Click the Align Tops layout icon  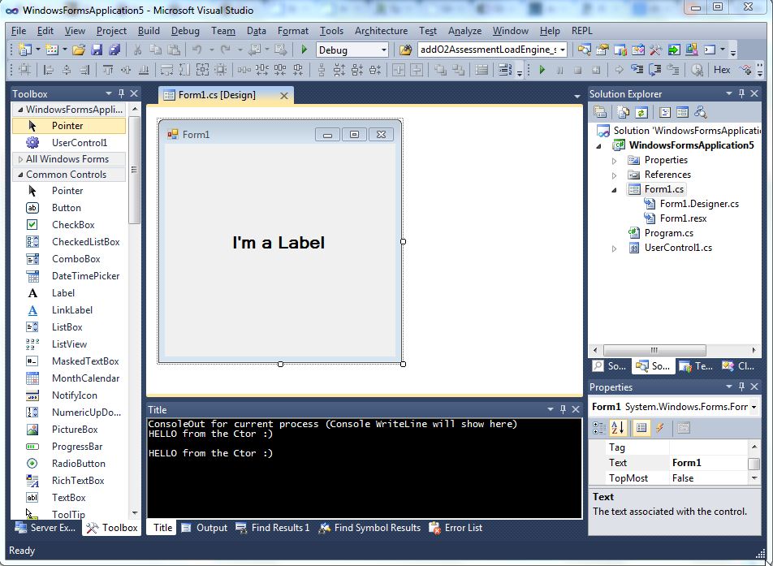(107, 70)
